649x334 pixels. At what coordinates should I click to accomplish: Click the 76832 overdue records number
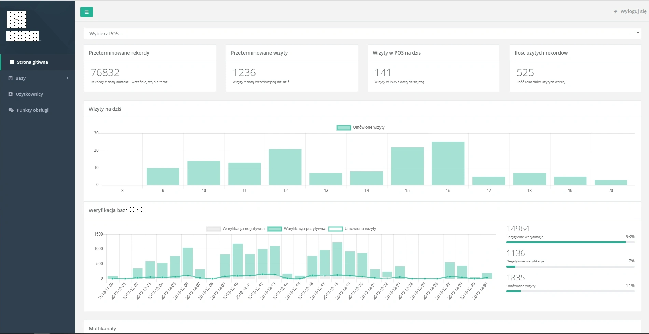105,72
